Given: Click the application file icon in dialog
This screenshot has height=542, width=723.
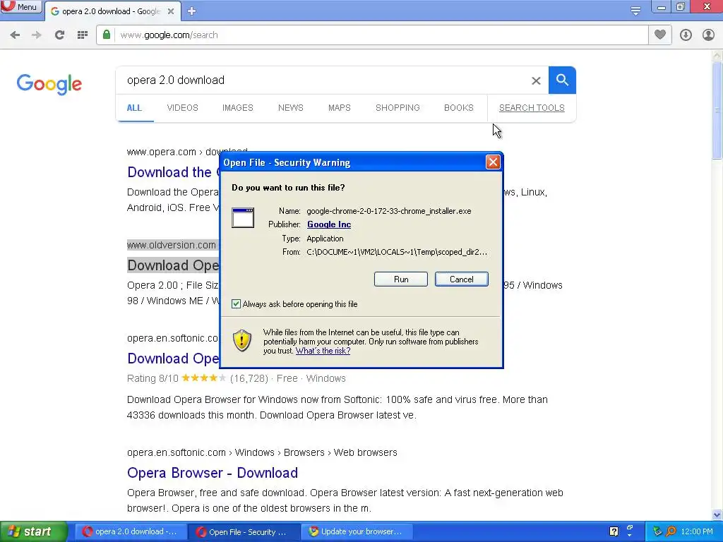Looking at the screenshot, I should (243, 217).
